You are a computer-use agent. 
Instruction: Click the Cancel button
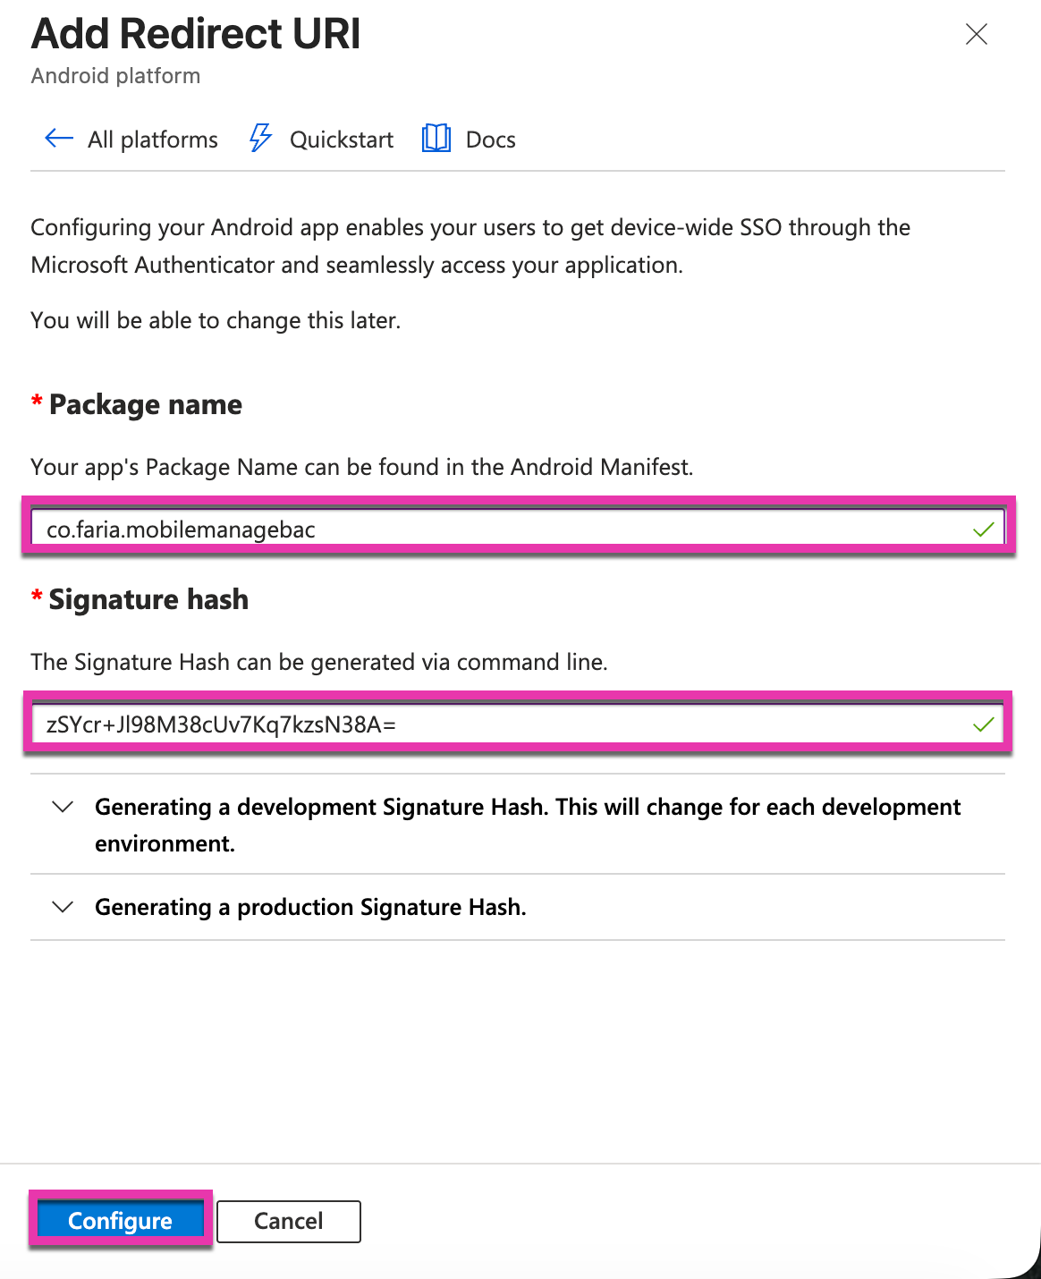pyautogui.click(x=289, y=1221)
